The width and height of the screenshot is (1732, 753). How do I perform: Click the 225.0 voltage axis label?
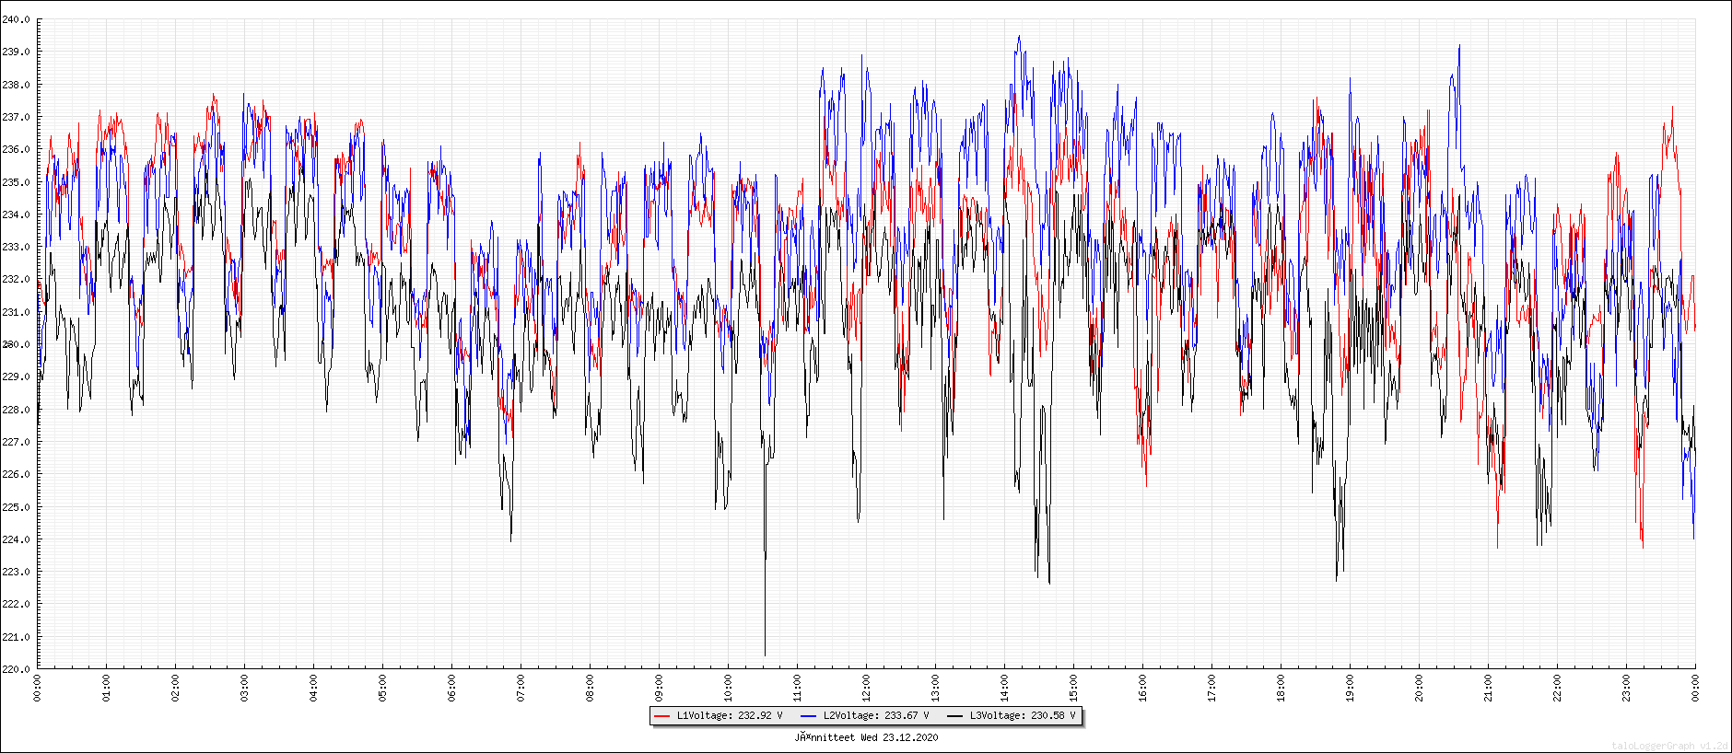(x=16, y=507)
